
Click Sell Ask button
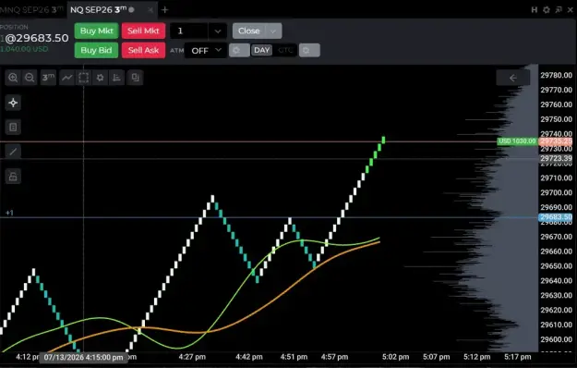tap(143, 51)
